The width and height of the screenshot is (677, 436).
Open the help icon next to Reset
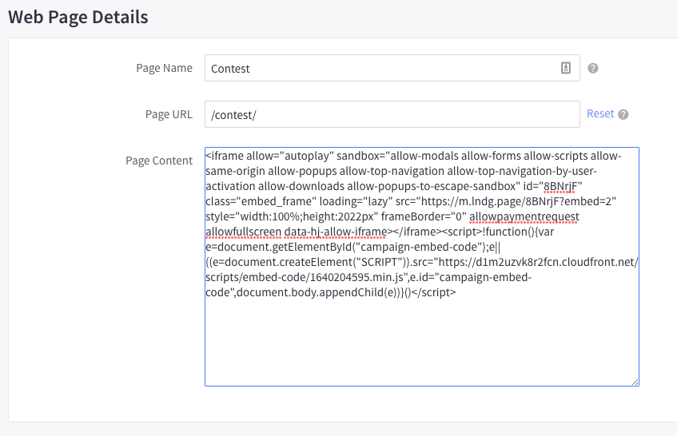pyautogui.click(x=623, y=114)
